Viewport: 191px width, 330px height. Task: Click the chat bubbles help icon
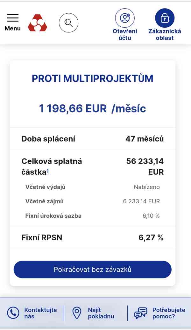[x=140, y=313]
